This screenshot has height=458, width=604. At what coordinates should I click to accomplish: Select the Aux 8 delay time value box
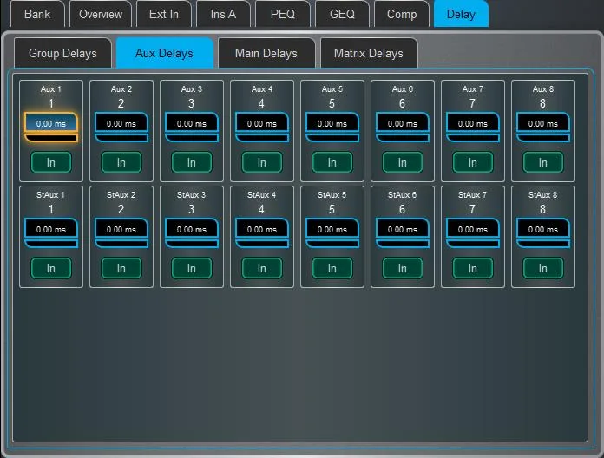[x=543, y=123]
